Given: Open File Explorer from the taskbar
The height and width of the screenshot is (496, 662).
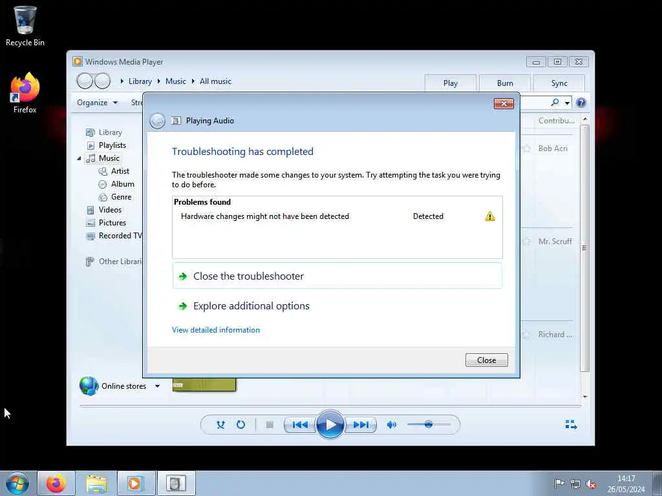Looking at the screenshot, I should 96,483.
